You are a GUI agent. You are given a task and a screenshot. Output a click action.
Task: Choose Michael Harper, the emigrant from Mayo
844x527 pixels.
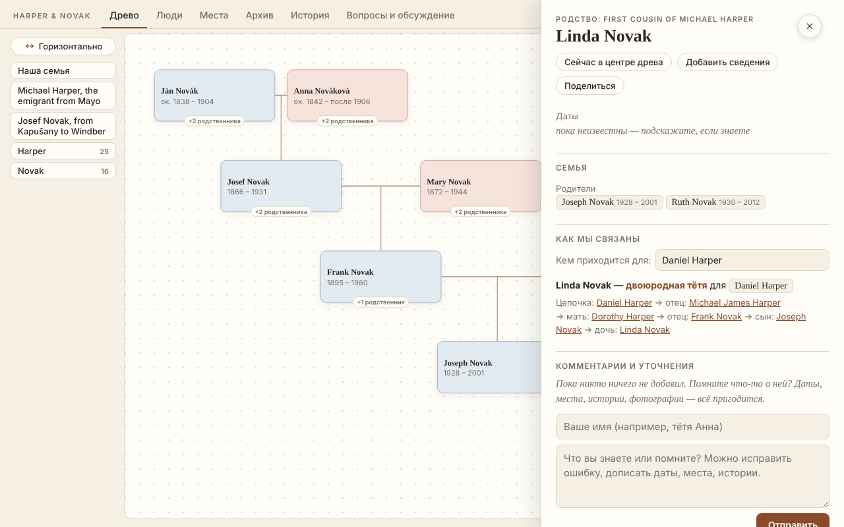63,96
